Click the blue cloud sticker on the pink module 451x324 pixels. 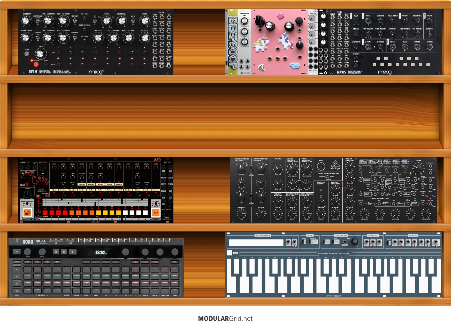295,66
